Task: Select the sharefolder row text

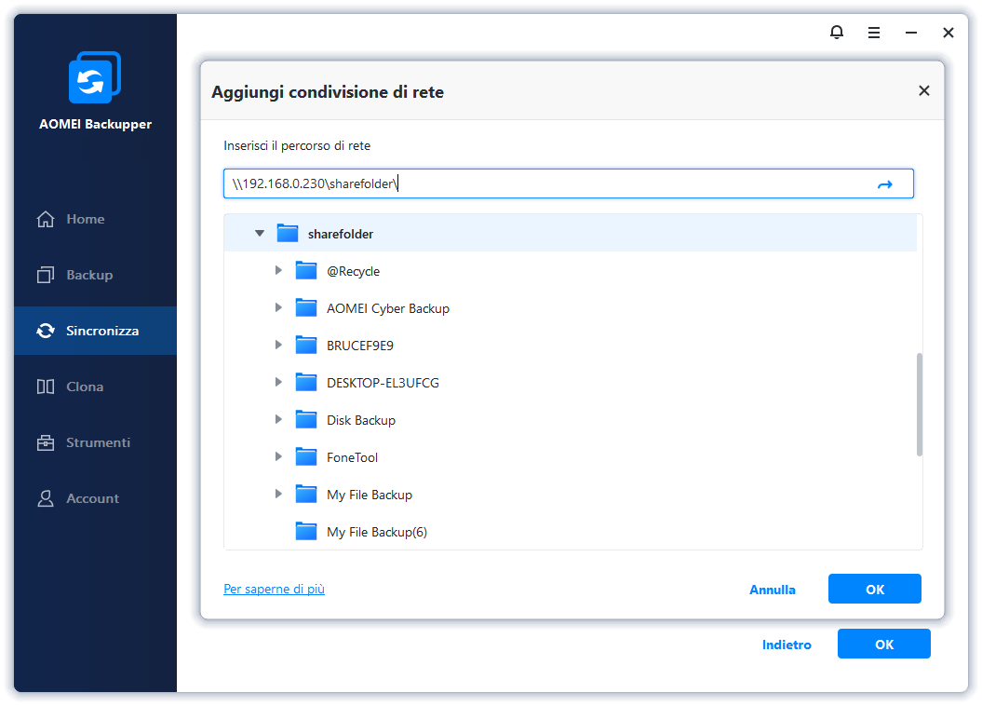Action: 341,234
